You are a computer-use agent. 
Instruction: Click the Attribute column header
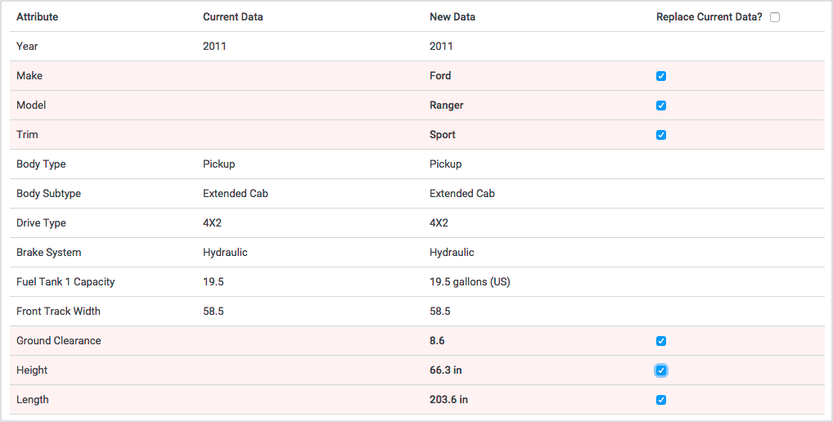pos(37,17)
